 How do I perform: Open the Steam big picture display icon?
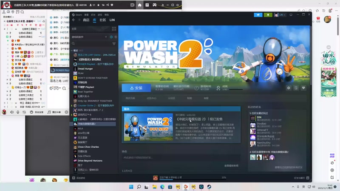291,15
